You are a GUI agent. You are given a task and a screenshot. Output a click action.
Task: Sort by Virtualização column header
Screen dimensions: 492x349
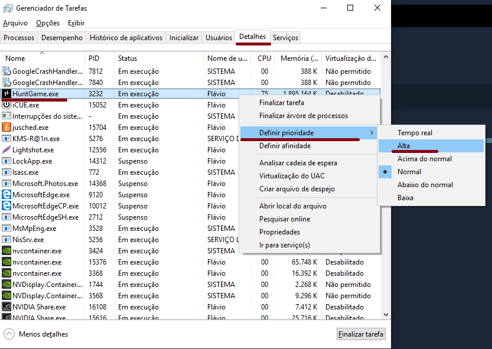click(x=351, y=58)
